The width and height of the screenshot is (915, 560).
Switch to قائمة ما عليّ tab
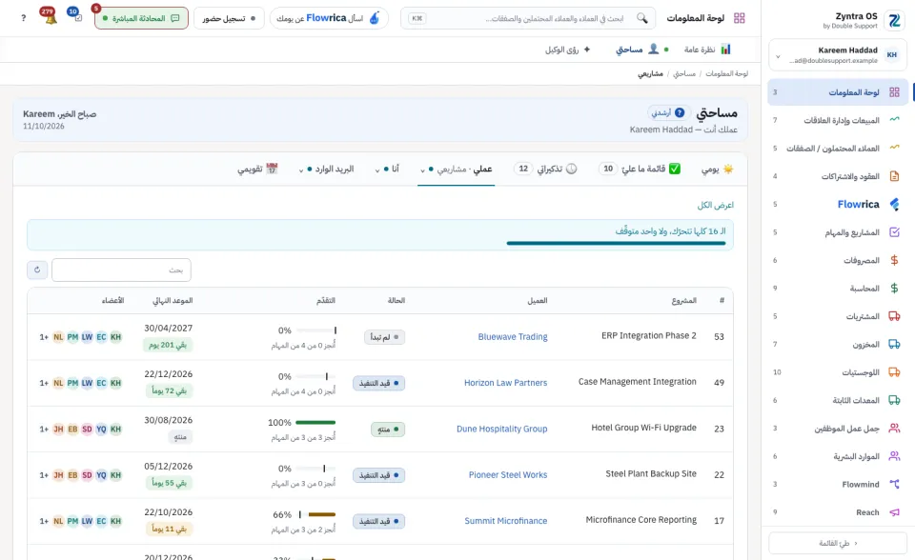(x=640, y=169)
